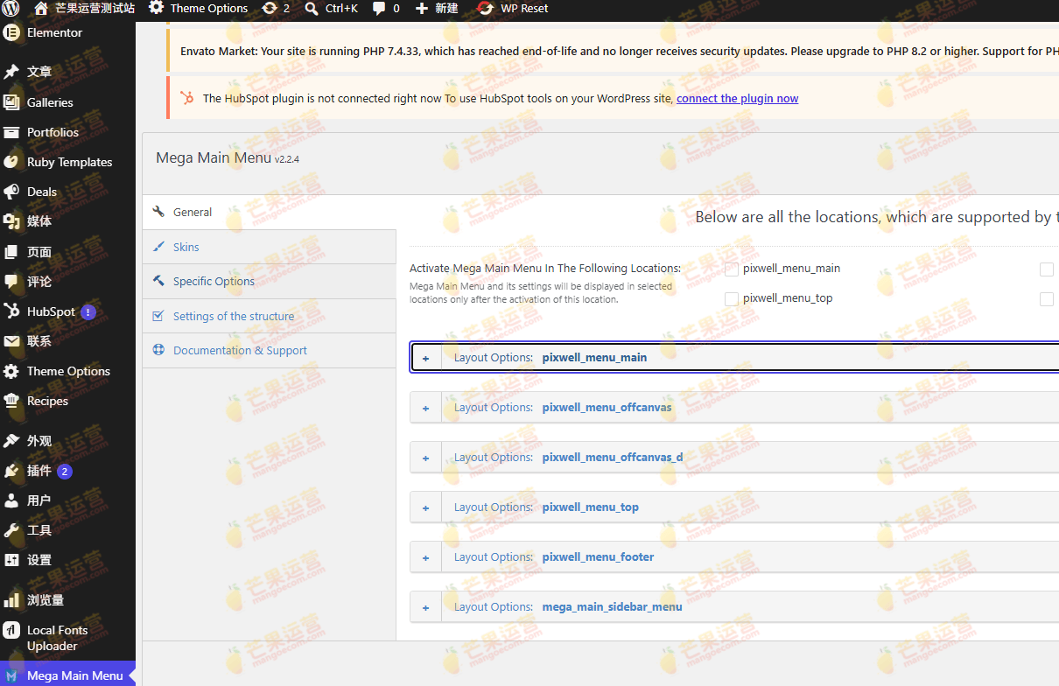The image size is (1059, 686).
Task: Click the 页面 pages icon
Action: (x=11, y=252)
